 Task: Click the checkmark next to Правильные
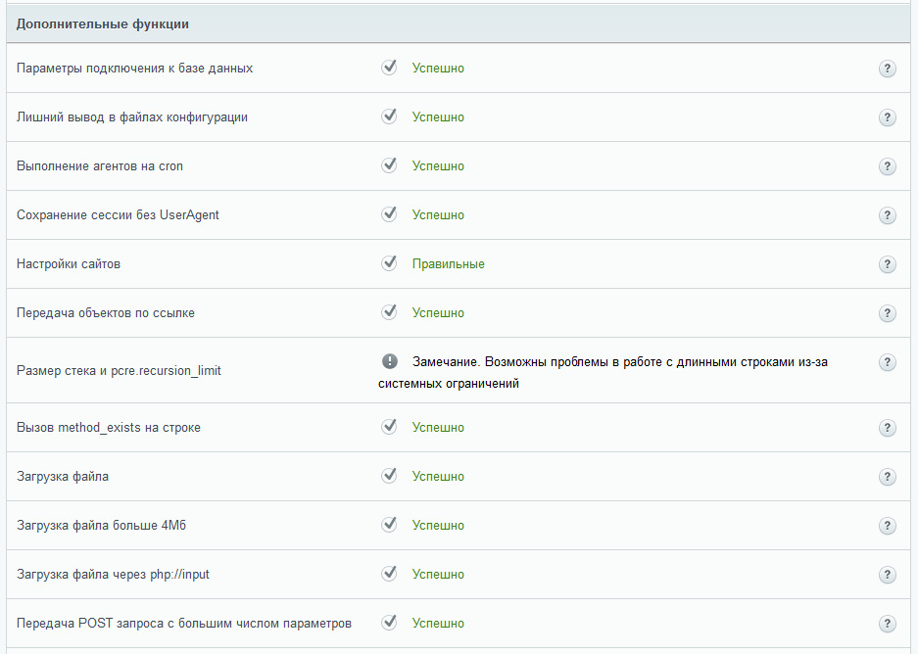389,263
